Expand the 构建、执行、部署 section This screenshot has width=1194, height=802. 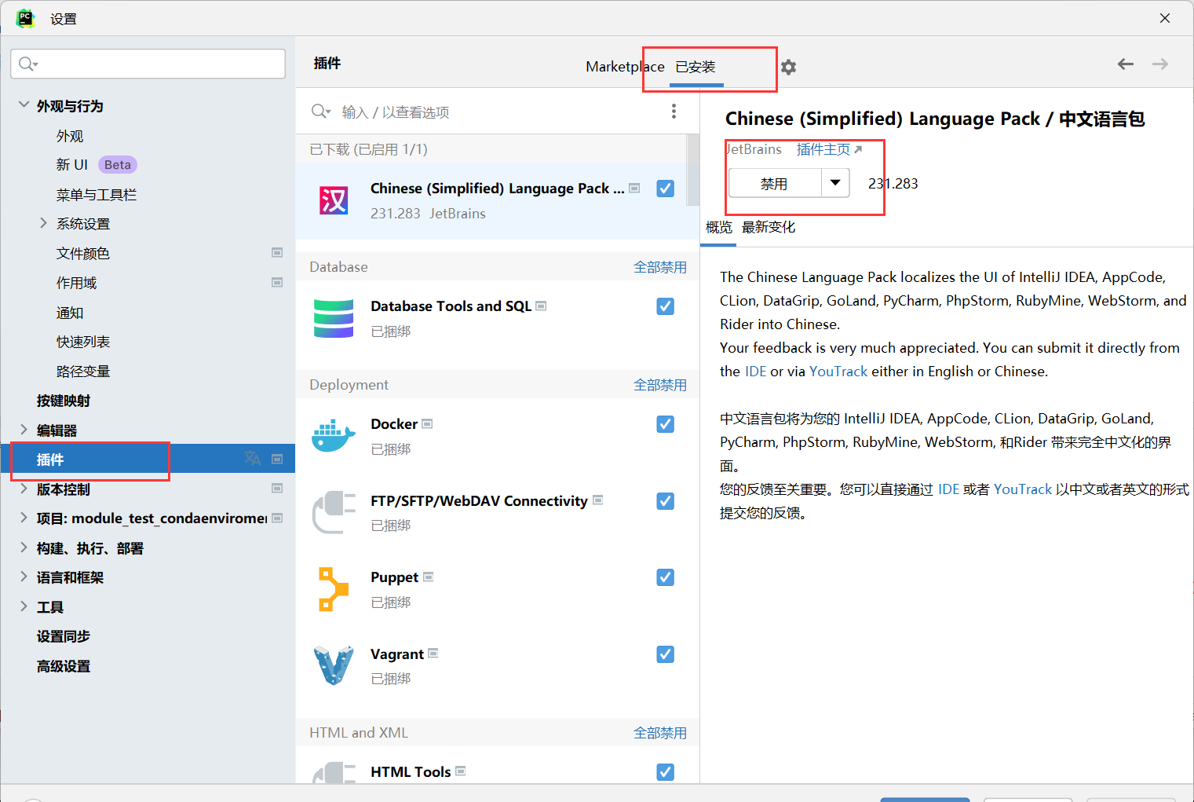pos(24,547)
